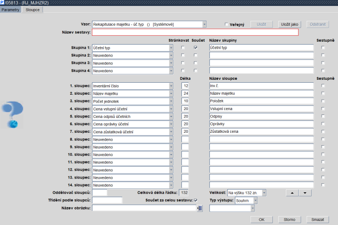338x225 pixels.
Task: Click the blue question mark help icon
Action: (14, 110)
